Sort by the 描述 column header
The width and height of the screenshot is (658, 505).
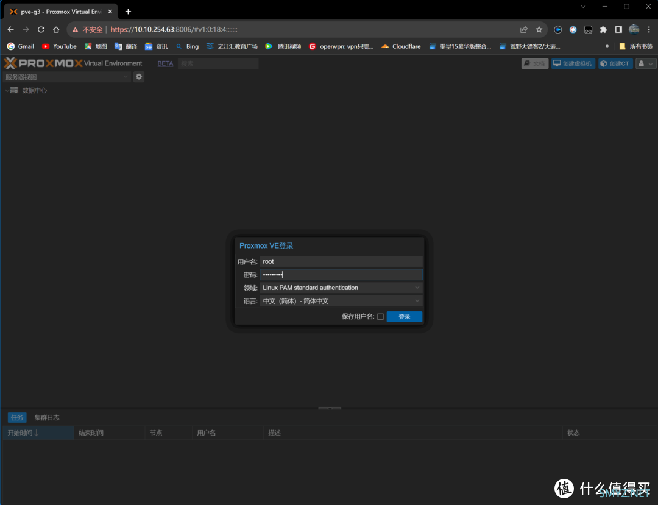pyautogui.click(x=413, y=433)
